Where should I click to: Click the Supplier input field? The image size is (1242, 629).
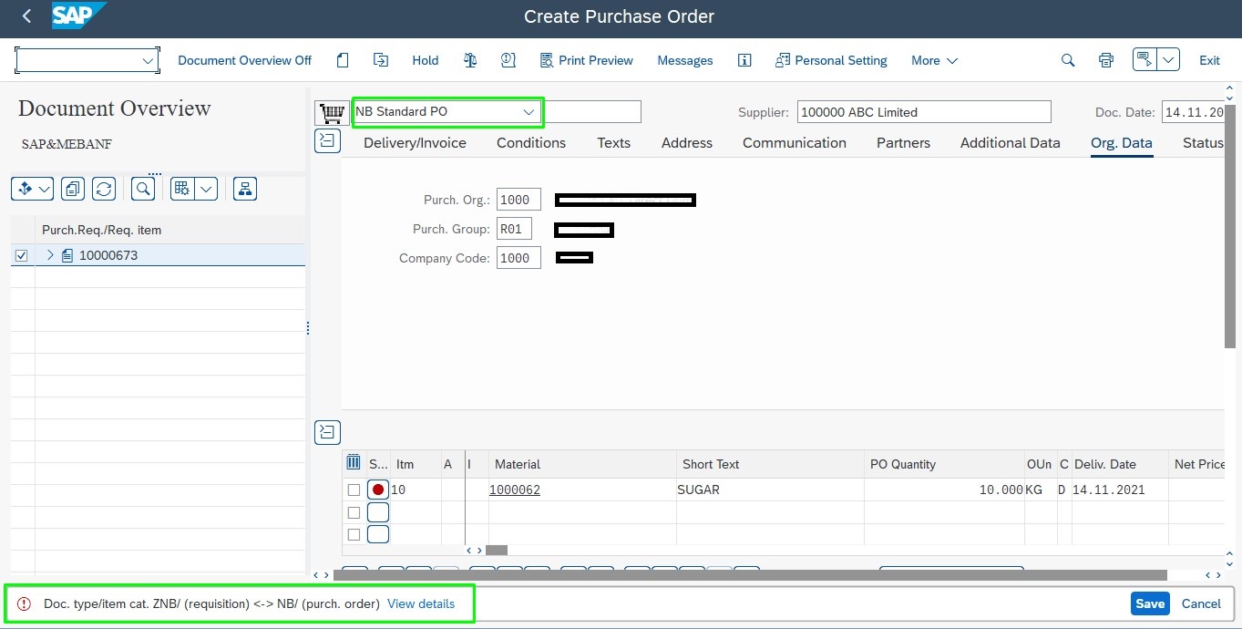coord(923,112)
